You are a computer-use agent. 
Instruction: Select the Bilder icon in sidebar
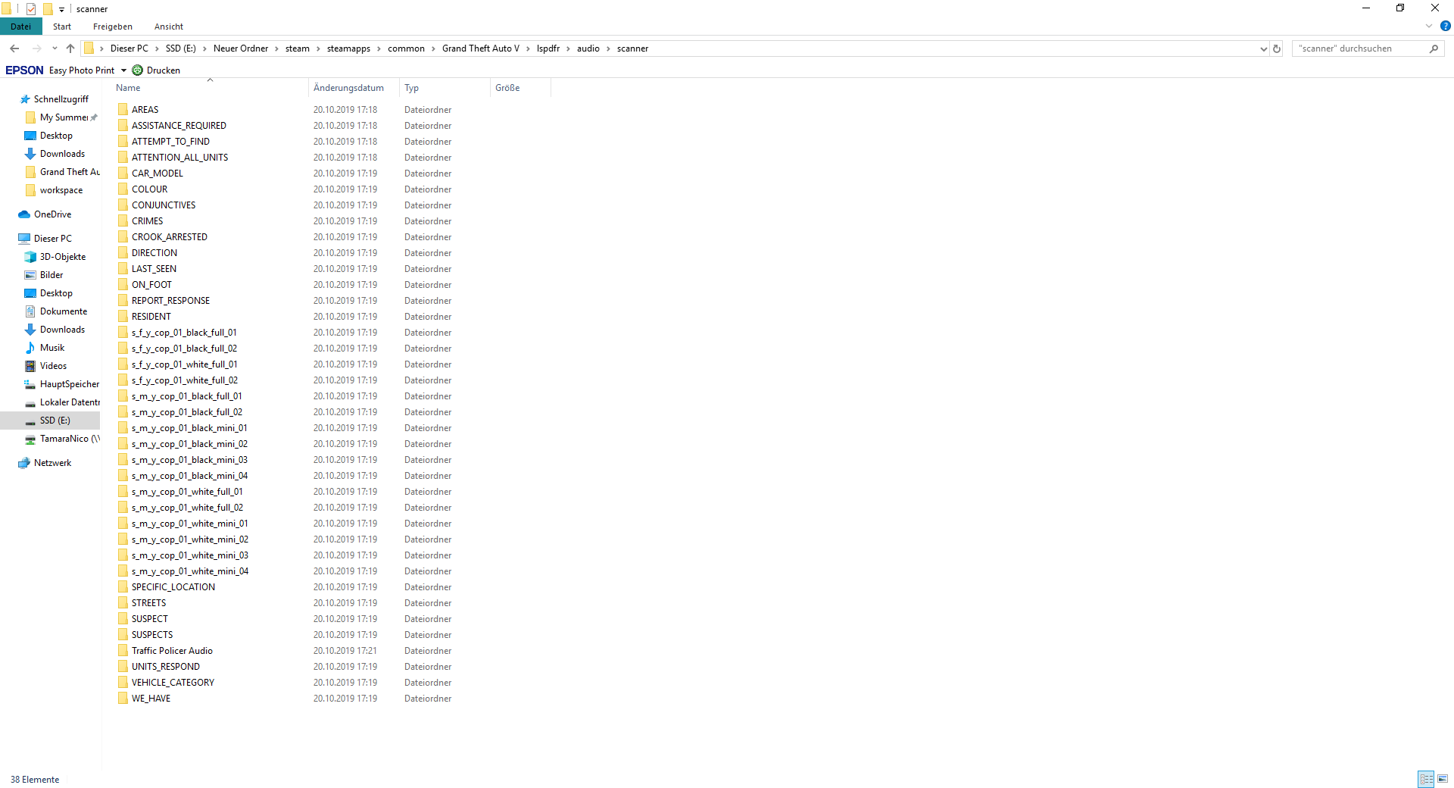30,275
